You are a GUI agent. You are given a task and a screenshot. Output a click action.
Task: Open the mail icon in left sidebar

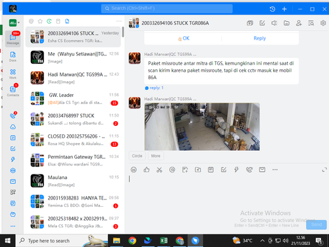pos(13,181)
